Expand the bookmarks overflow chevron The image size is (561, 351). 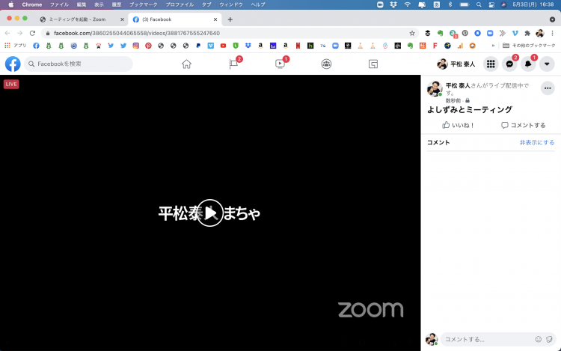pyautogui.click(x=493, y=46)
